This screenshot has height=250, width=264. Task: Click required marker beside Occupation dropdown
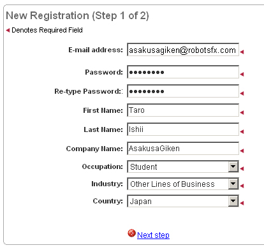coord(242,168)
